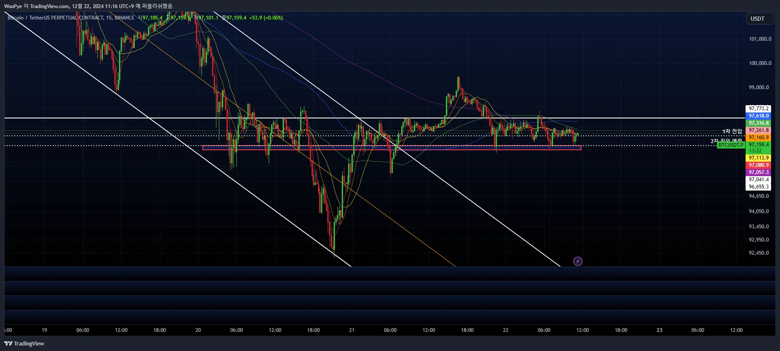Select the green 97,316.8 price label
780x351 pixels.
[758, 123]
